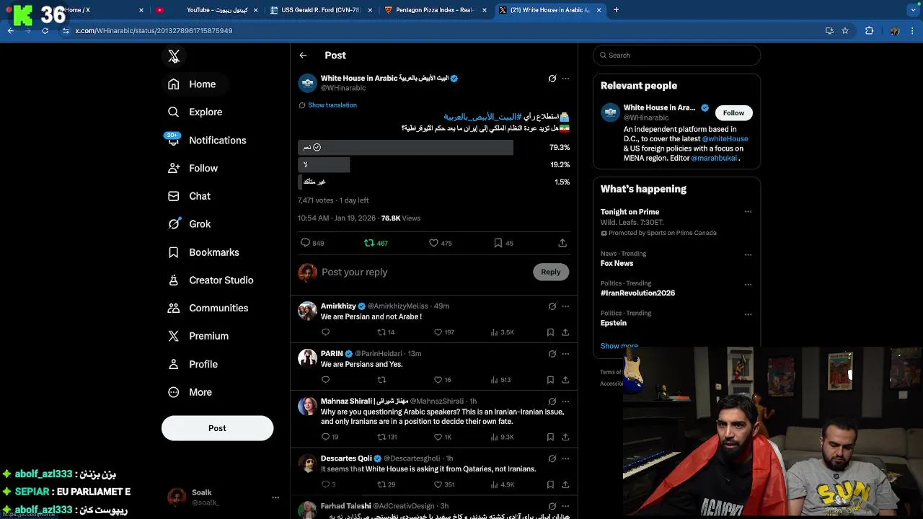Screen dimensions: 923x519
Task: Open account menu next to Soalk
Action: tap(275, 497)
